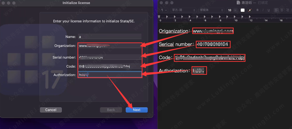Image resolution: width=292 pixels, height=129 pixels.
Task: Close the 激活码 TextEdit window
Action: click(x=161, y=3)
